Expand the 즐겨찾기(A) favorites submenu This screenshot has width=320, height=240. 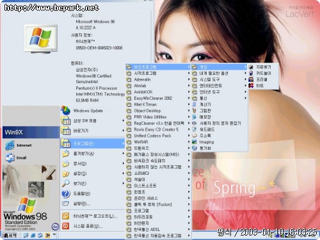click(92, 154)
